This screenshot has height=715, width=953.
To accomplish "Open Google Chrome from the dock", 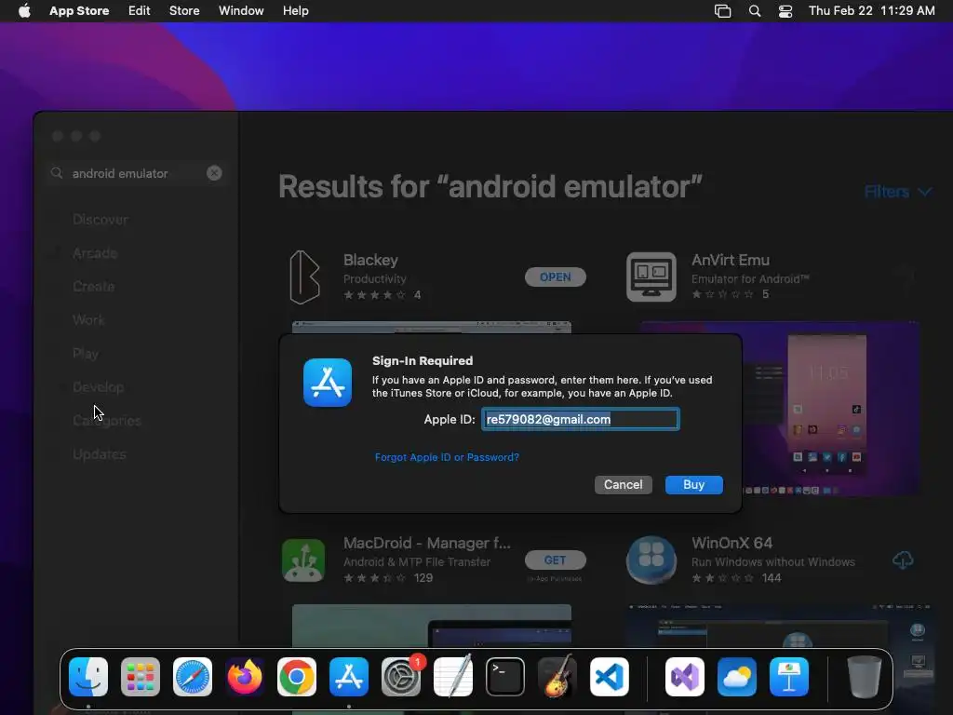I will [x=297, y=677].
